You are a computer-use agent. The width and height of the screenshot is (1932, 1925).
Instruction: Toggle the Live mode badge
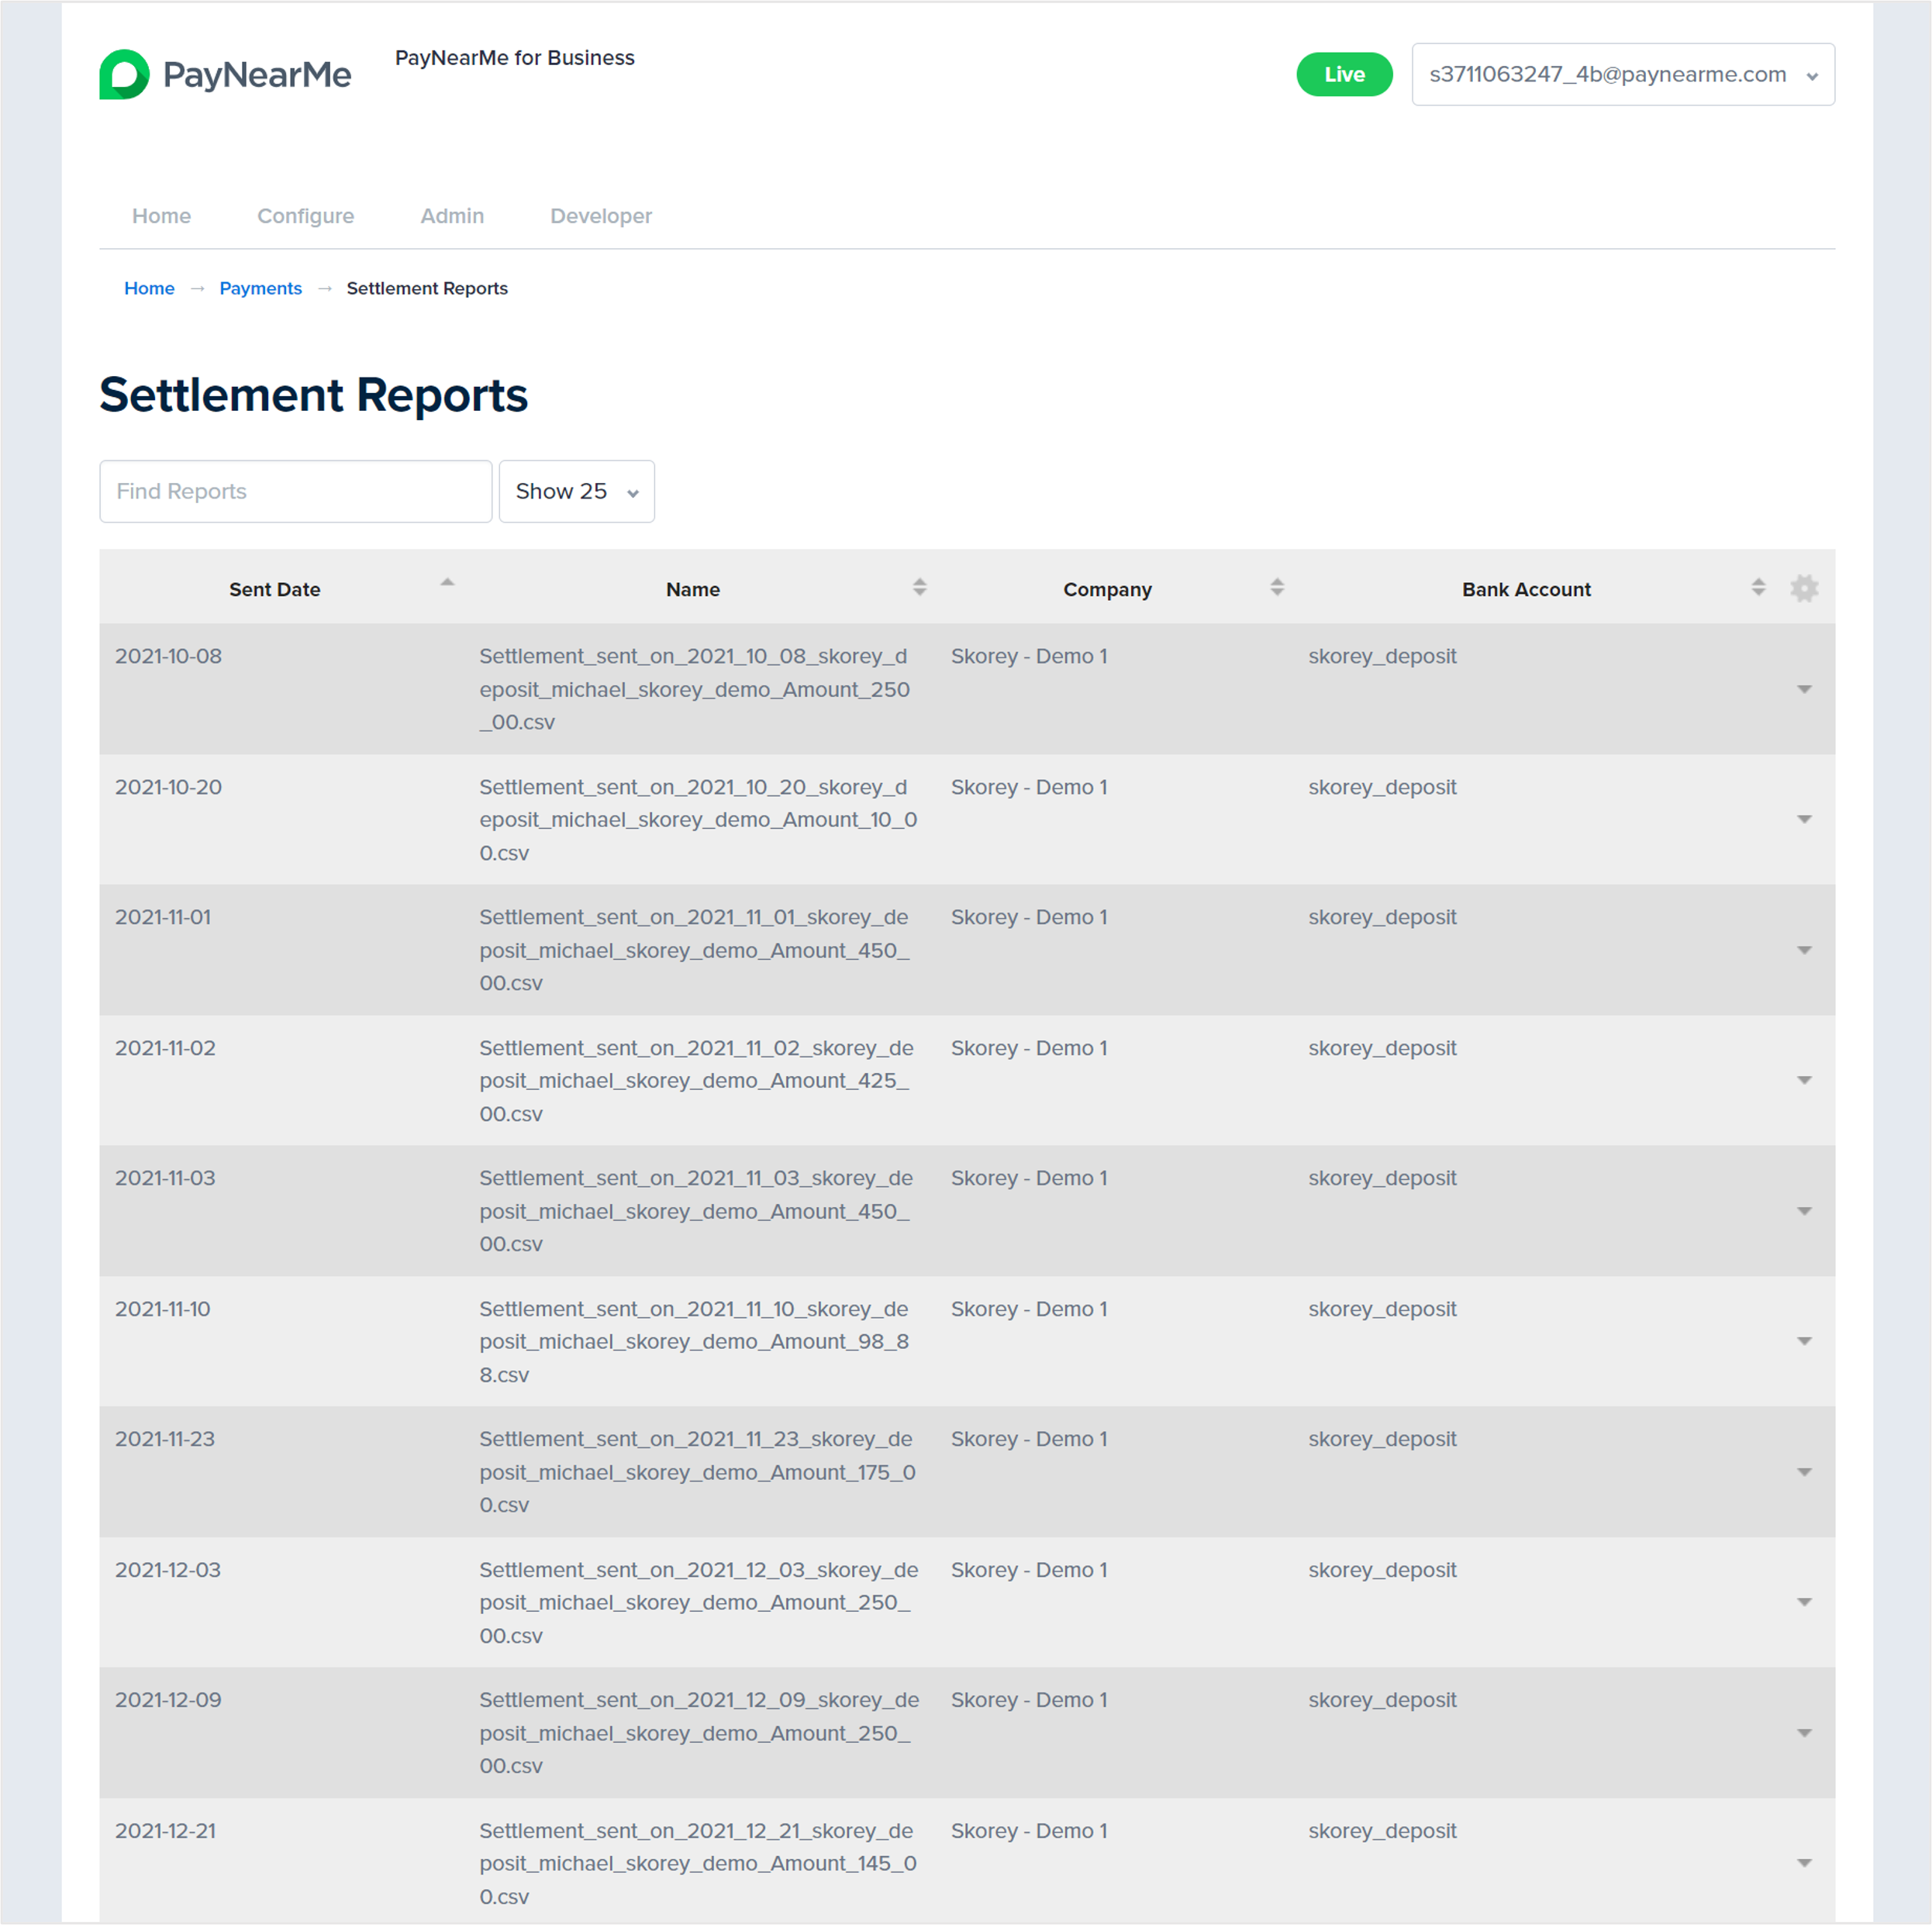[1343, 74]
